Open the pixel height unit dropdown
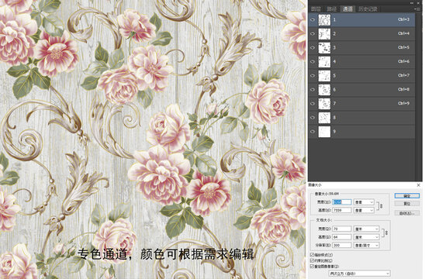This screenshot has width=425, height=279. [x=364, y=210]
